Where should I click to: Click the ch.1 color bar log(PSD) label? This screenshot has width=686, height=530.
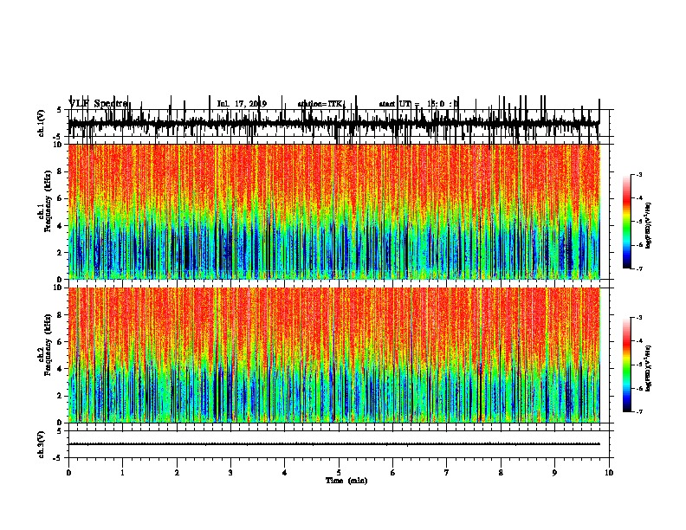649,226
